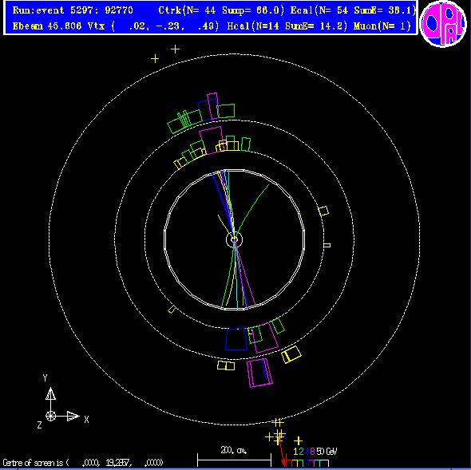Click the Z axis circle marker

[x=50, y=417]
